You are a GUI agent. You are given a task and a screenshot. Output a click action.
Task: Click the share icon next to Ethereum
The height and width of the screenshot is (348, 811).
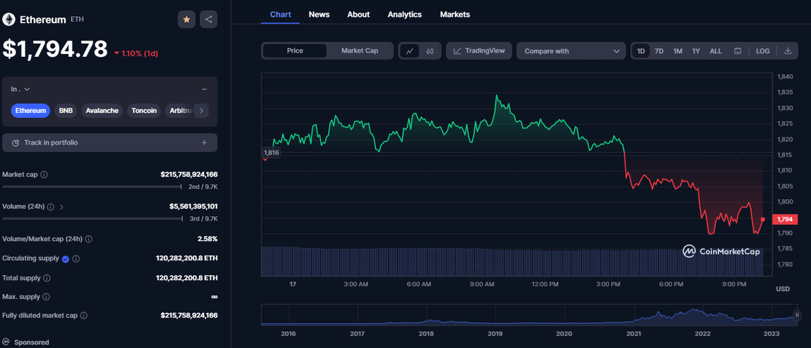click(x=209, y=20)
